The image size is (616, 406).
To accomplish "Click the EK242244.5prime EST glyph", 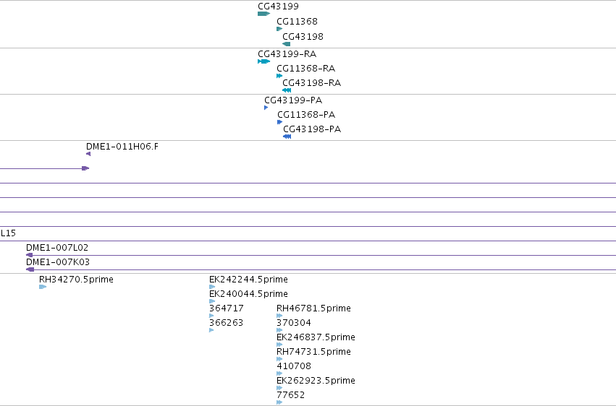I will 212,287.
